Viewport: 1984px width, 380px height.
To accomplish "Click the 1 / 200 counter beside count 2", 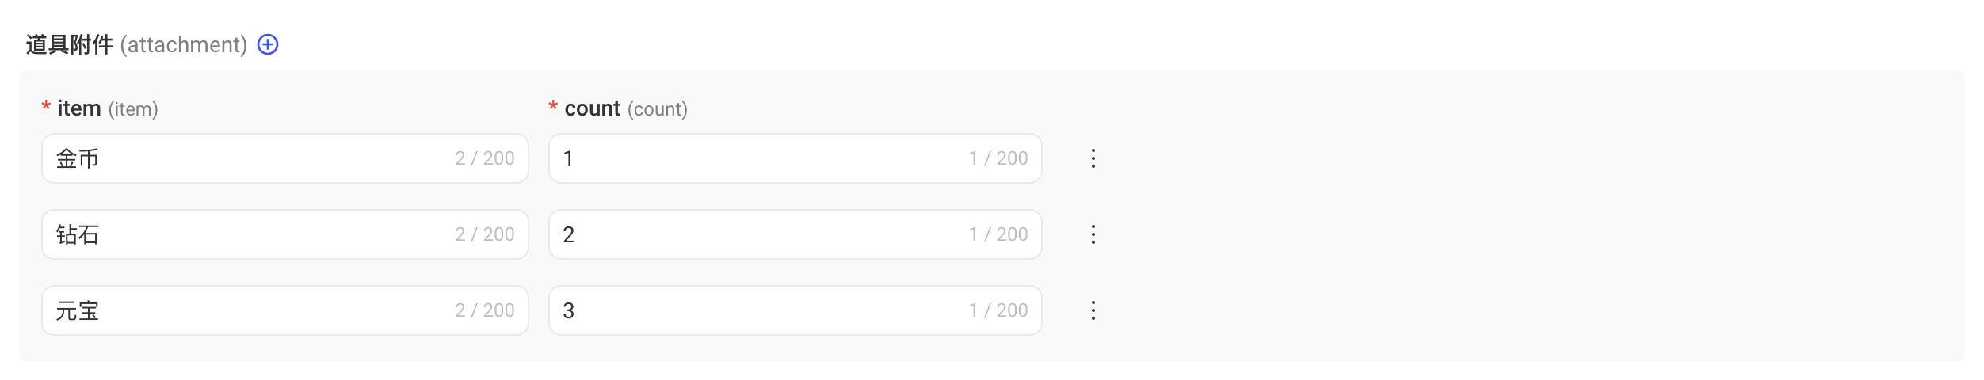I will 998,234.
